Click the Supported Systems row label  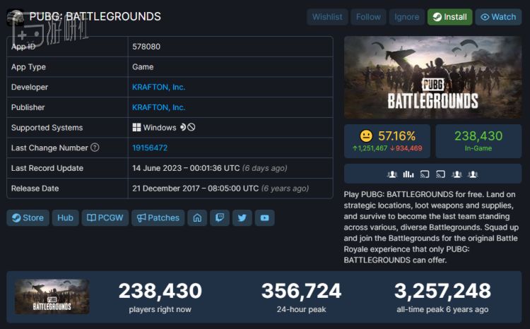pyautogui.click(x=47, y=128)
